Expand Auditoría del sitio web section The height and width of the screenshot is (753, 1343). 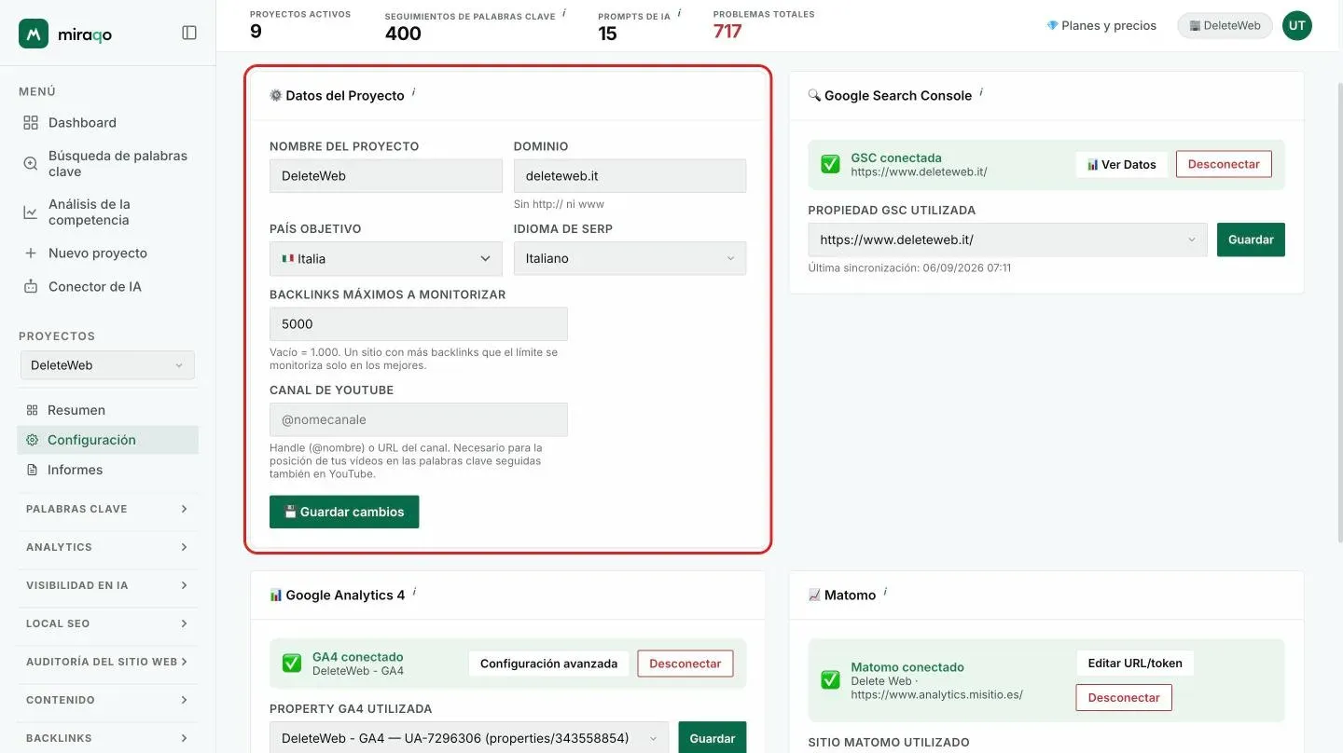(107, 662)
